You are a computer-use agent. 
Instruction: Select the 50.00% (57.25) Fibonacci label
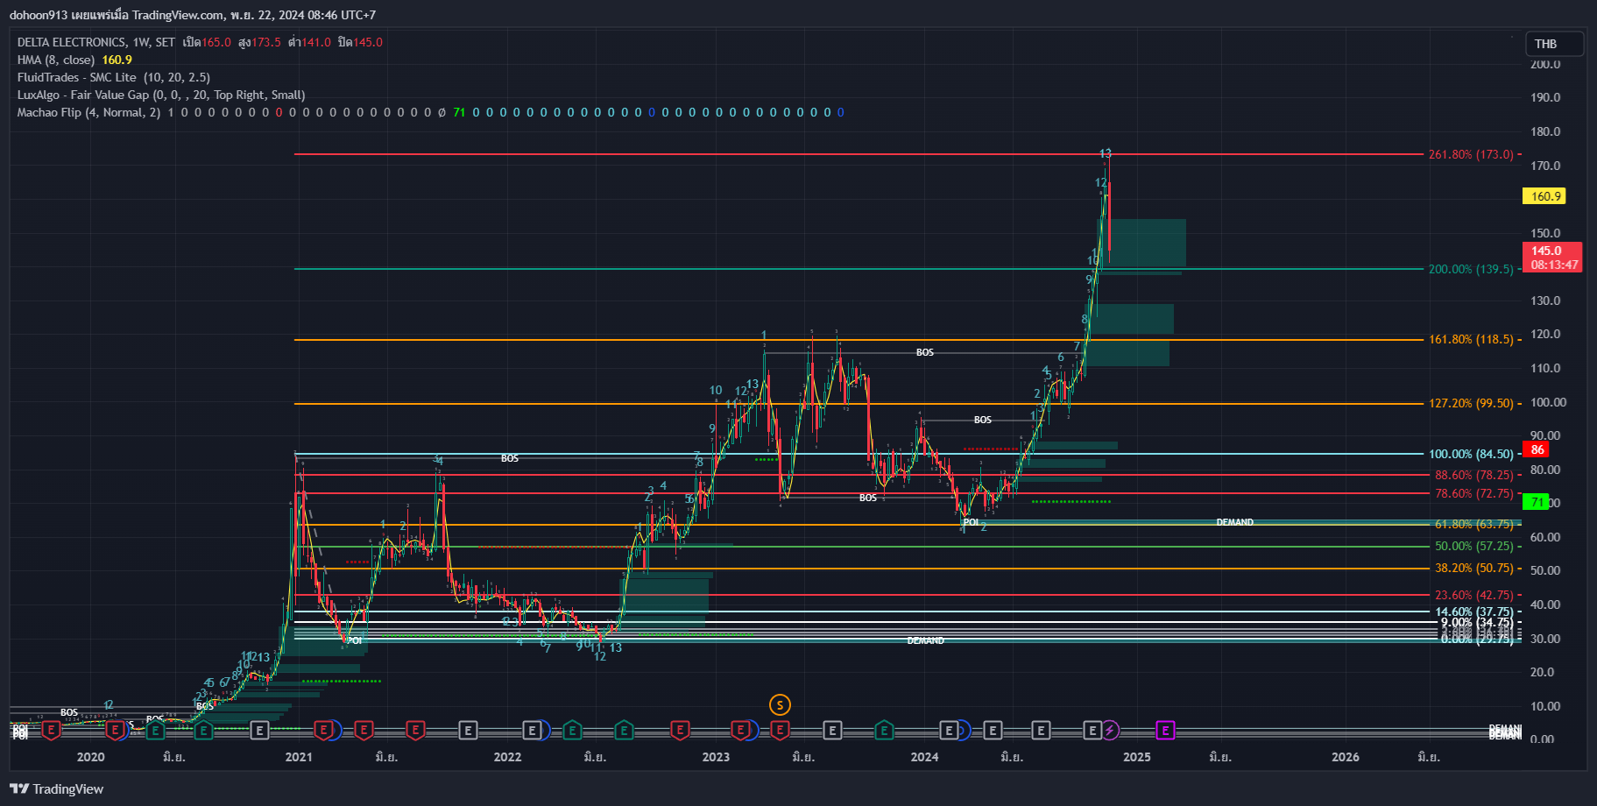pyautogui.click(x=1474, y=546)
